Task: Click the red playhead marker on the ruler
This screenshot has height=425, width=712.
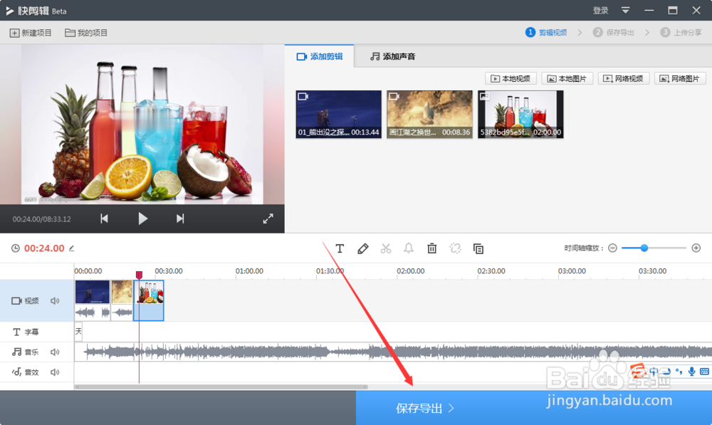Action: 139,275
